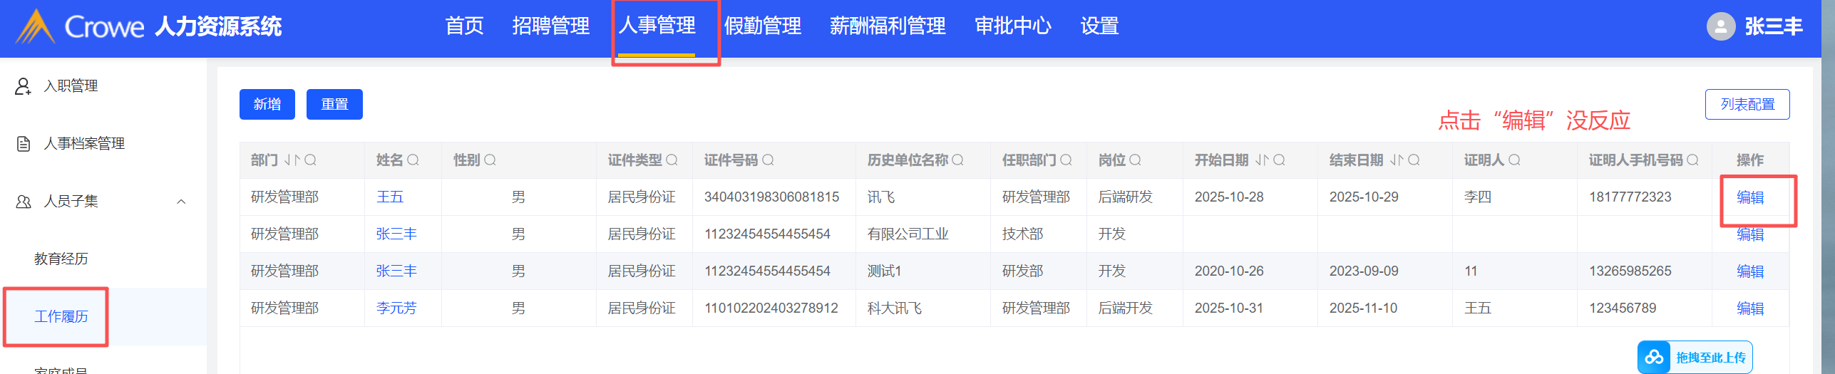Open the 列表配置 button

click(x=1747, y=104)
